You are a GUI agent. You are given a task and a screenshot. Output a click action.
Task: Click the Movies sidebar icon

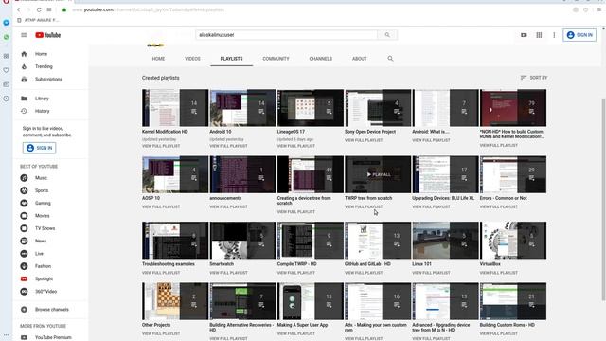pos(24,216)
